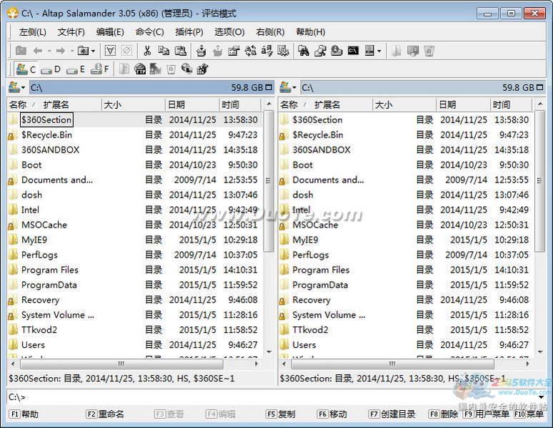Click the parent directory toolbar icon
The height and width of the screenshot is (428, 553).
click(21, 51)
